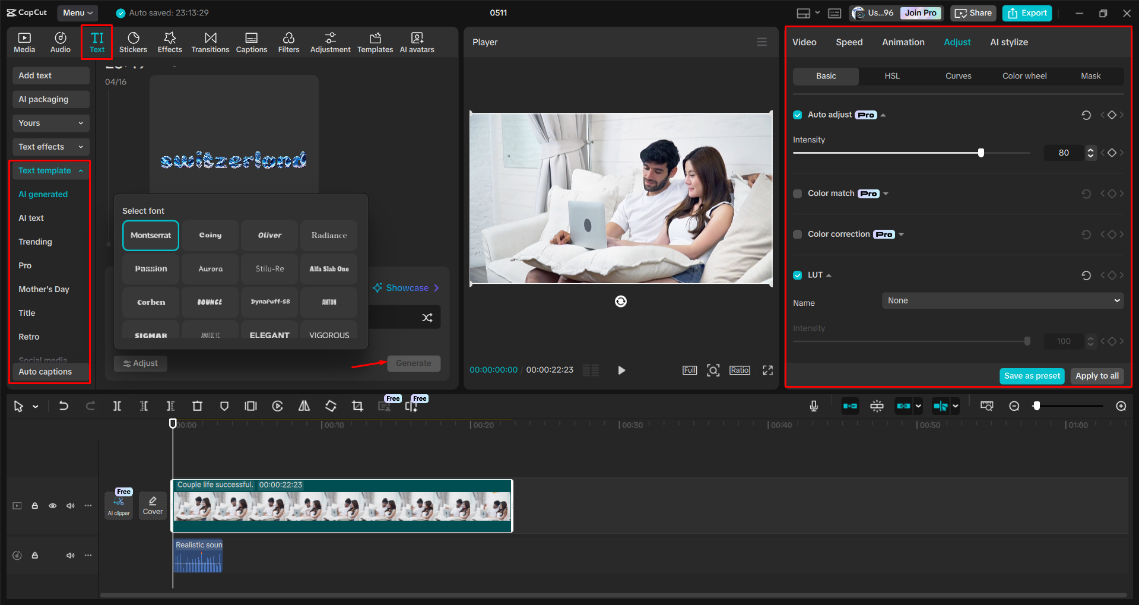Screen dimensions: 1139x605
Task: Open the Animation tab
Action: coord(903,42)
